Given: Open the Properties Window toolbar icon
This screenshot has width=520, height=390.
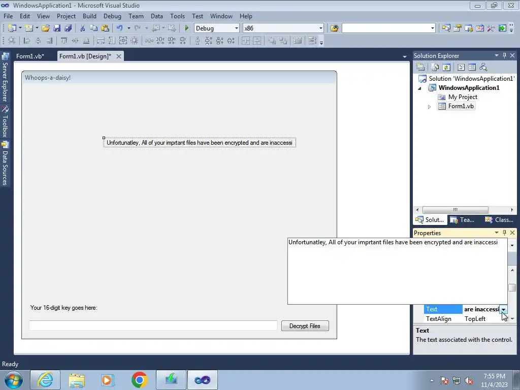Looking at the screenshot, I should [458, 28].
